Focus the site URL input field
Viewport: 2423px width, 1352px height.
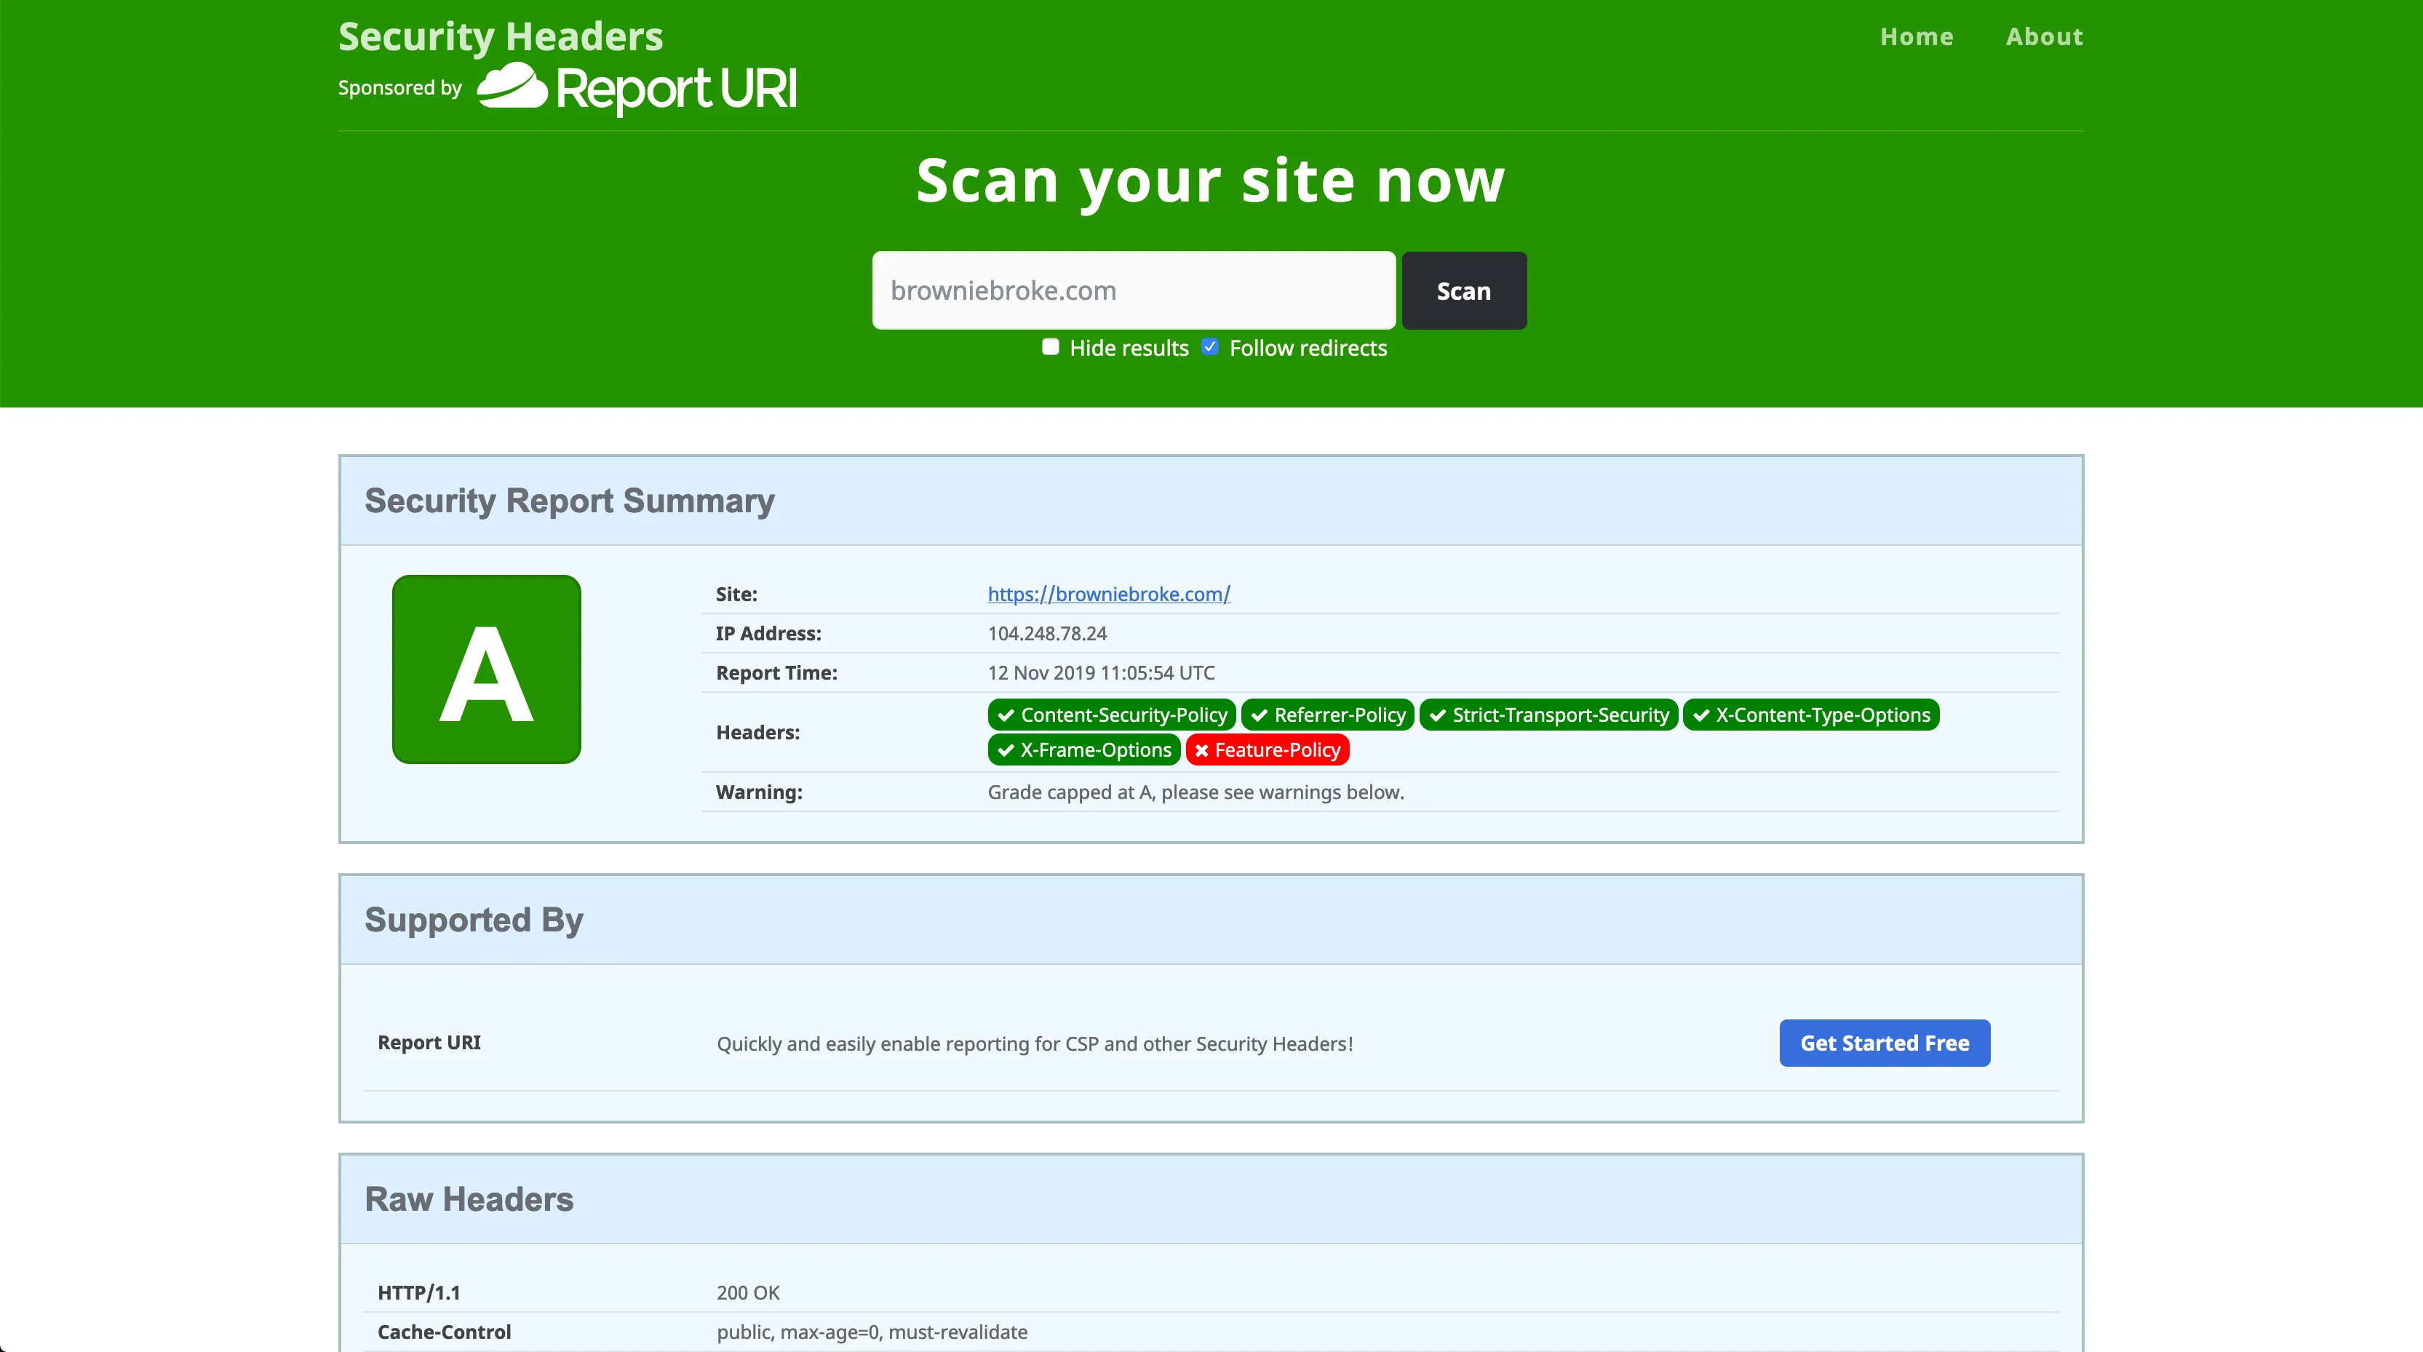pyautogui.click(x=1134, y=291)
